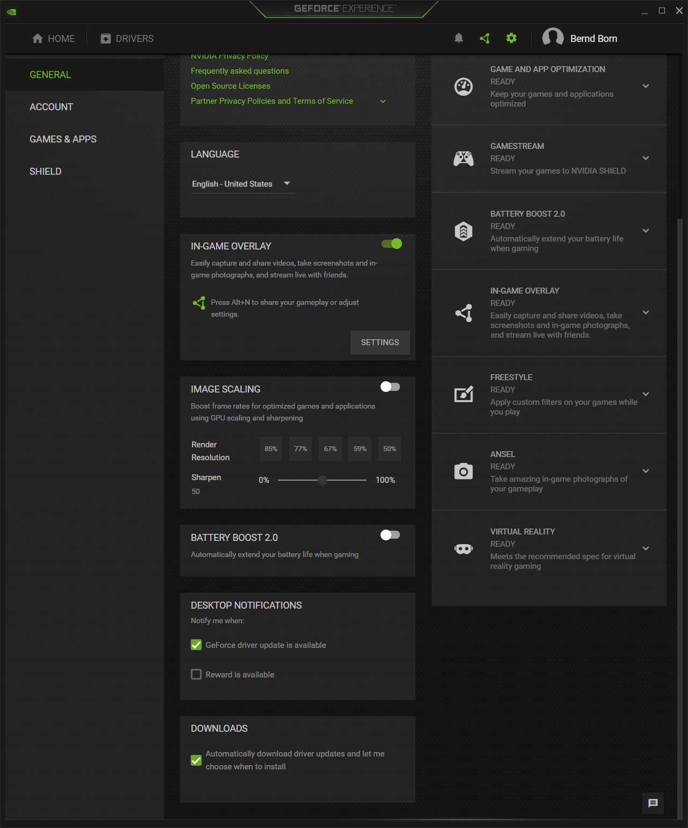Turn off the In-Game Overlay toggle
This screenshot has height=828, width=688.
click(x=392, y=244)
